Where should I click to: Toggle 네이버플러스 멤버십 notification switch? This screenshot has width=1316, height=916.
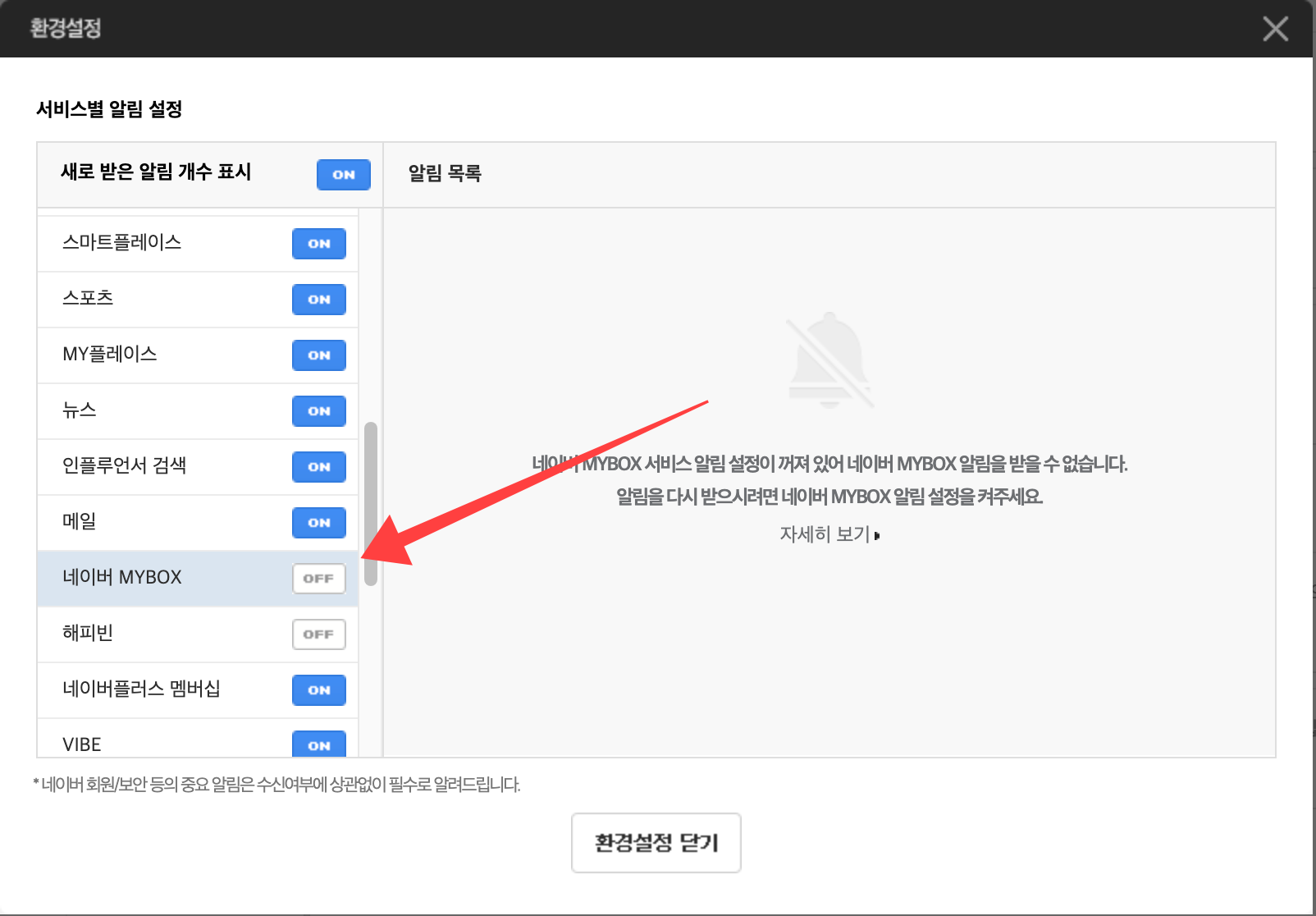tap(319, 690)
